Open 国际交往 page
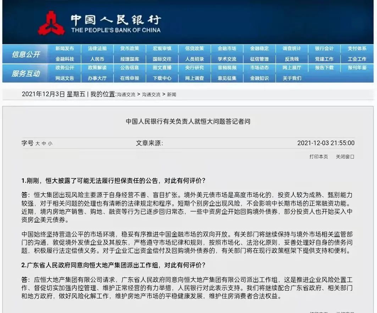The image size is (377, 313). pos(162,59)
